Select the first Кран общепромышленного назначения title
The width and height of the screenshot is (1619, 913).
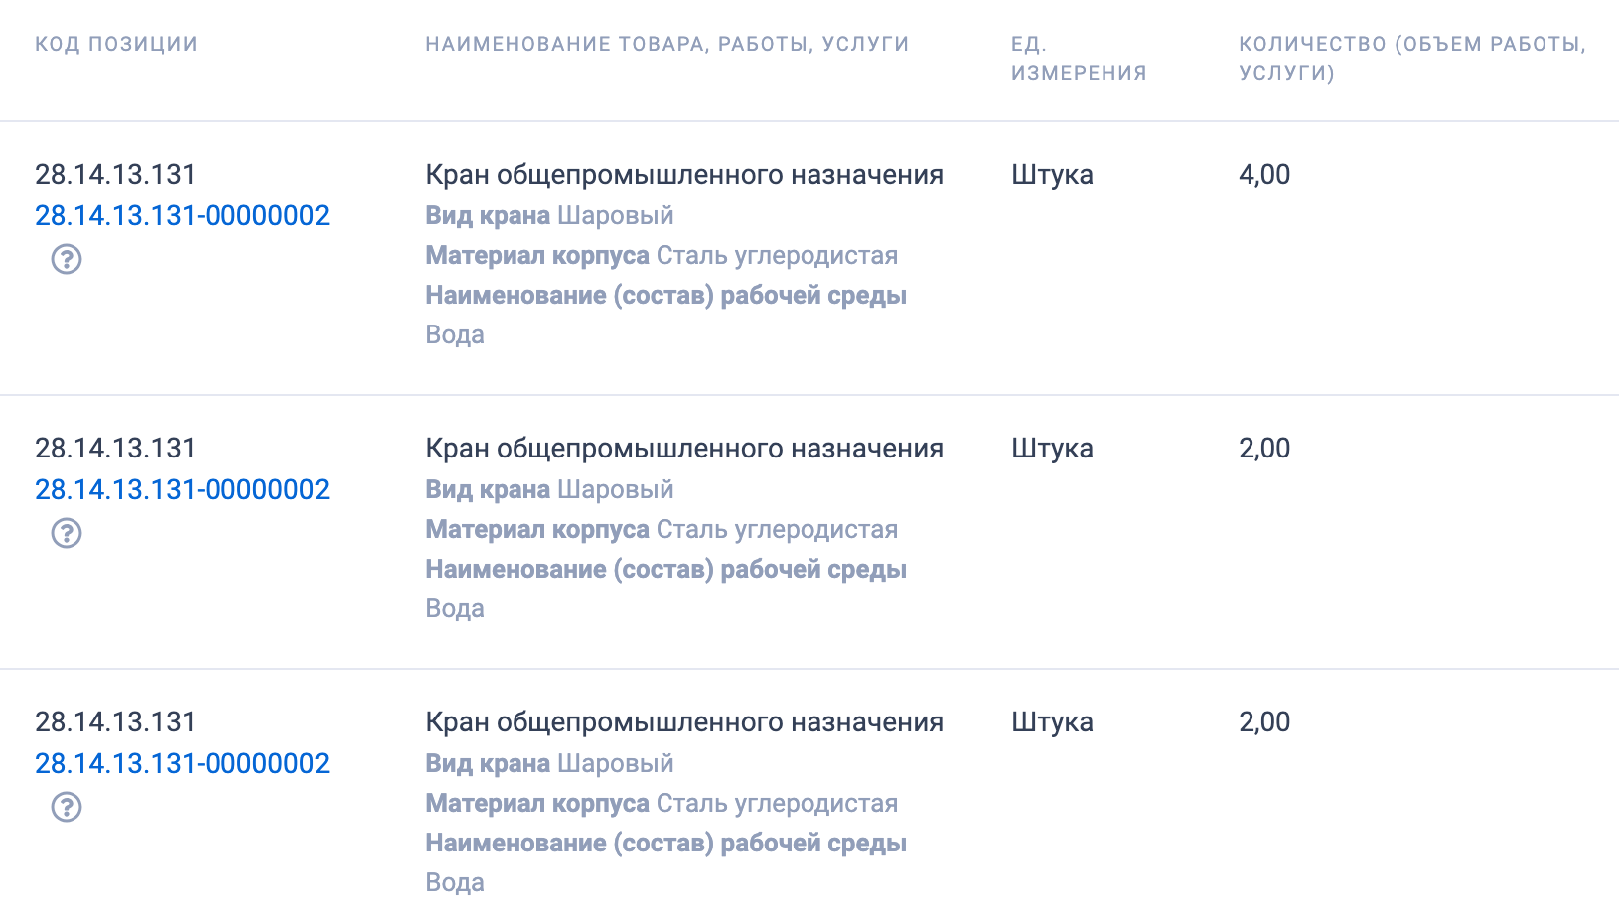point(683,173)
